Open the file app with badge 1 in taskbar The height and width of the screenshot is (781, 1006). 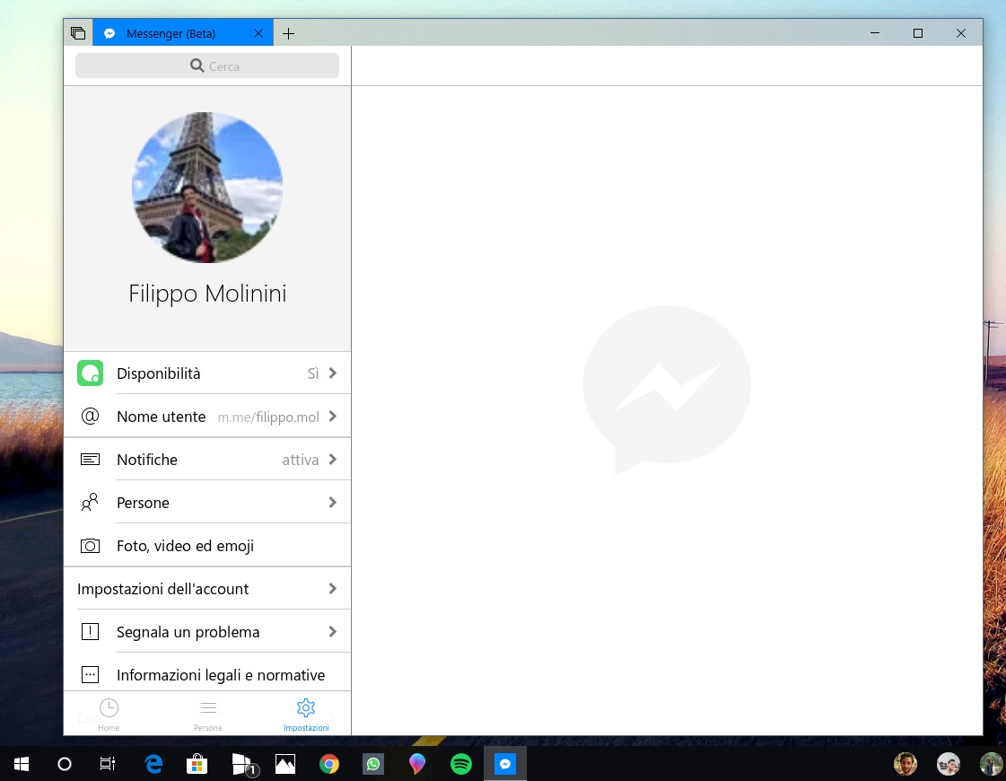pyautogui.click(x=243, y=764)
